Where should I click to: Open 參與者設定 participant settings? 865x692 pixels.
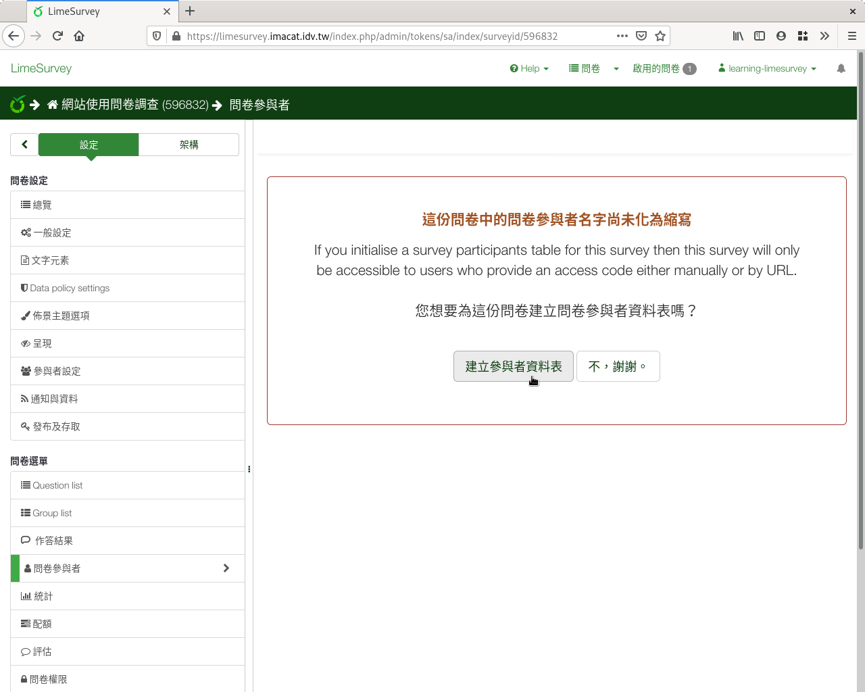[x=128, y=371]
